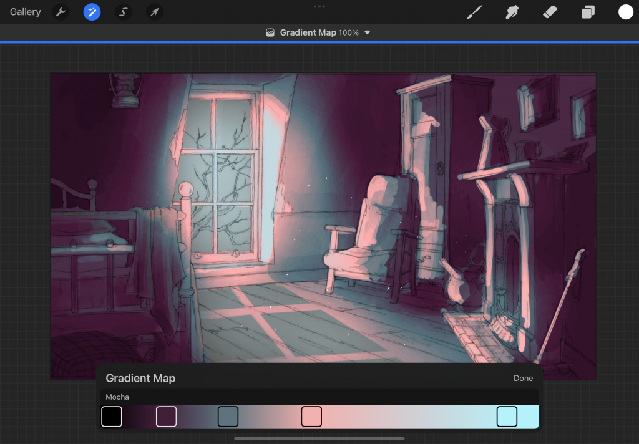639x444 pixels.
Task: Click the Gradient Map icon in header
Action: 270,32
